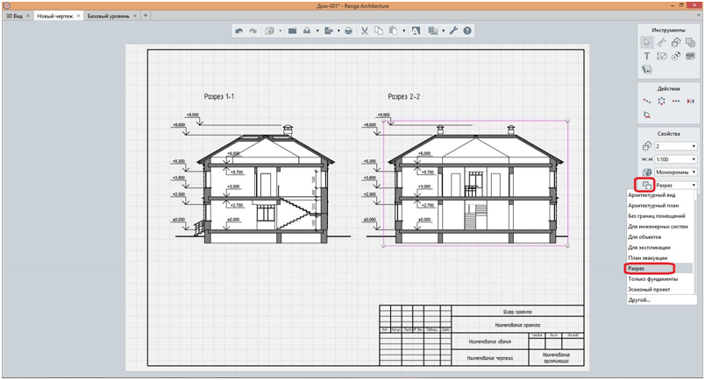The height and width of the screenshot is (380, 705).
Task: Click the linear array copy action
Action: click(676, 101)
